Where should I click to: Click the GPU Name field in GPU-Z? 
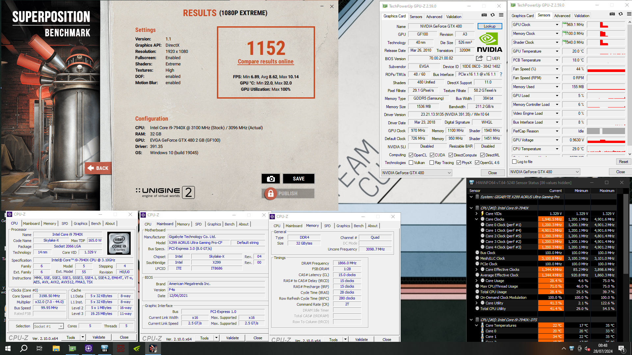click(x=441, y=26)
